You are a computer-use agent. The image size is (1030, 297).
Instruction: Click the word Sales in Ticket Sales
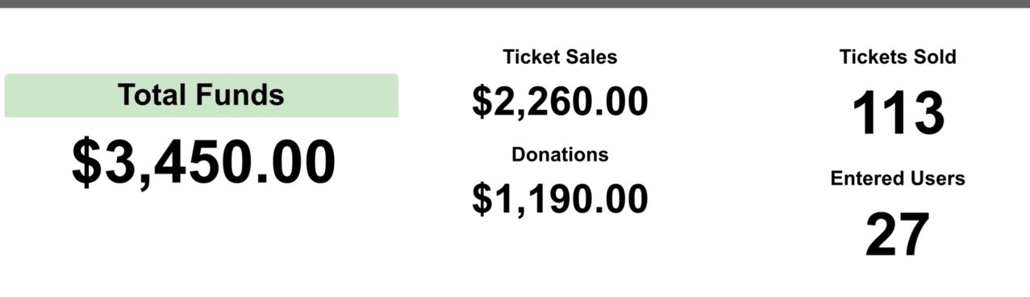(x=591, y=56)
